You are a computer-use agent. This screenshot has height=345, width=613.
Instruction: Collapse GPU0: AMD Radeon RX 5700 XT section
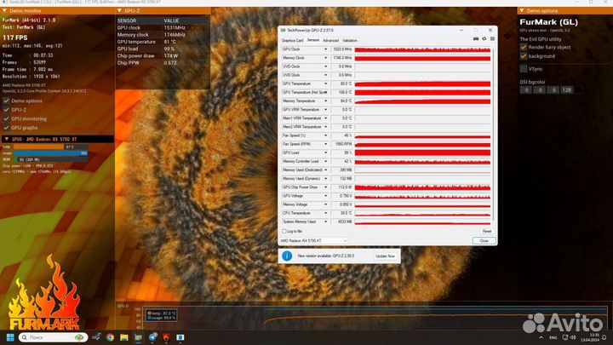7,139
